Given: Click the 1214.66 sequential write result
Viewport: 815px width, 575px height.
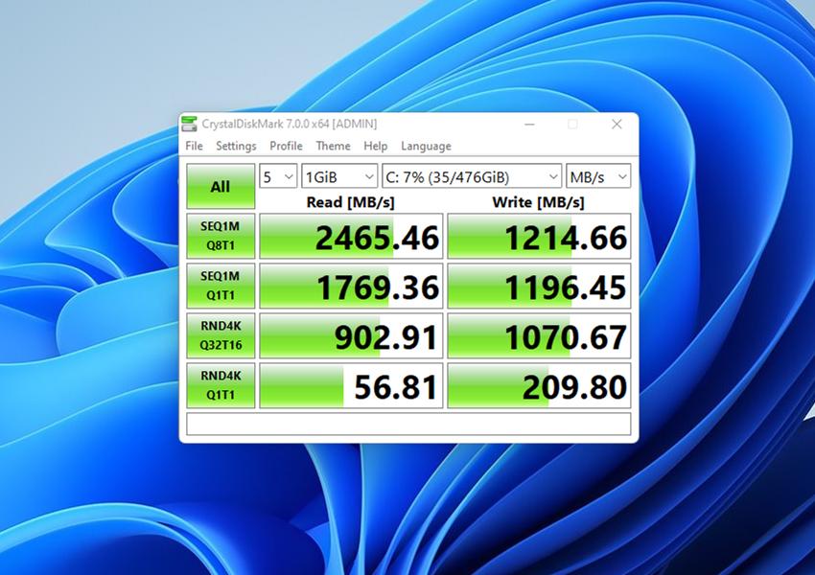Looking at the screenshot, I should coord(539,236).
